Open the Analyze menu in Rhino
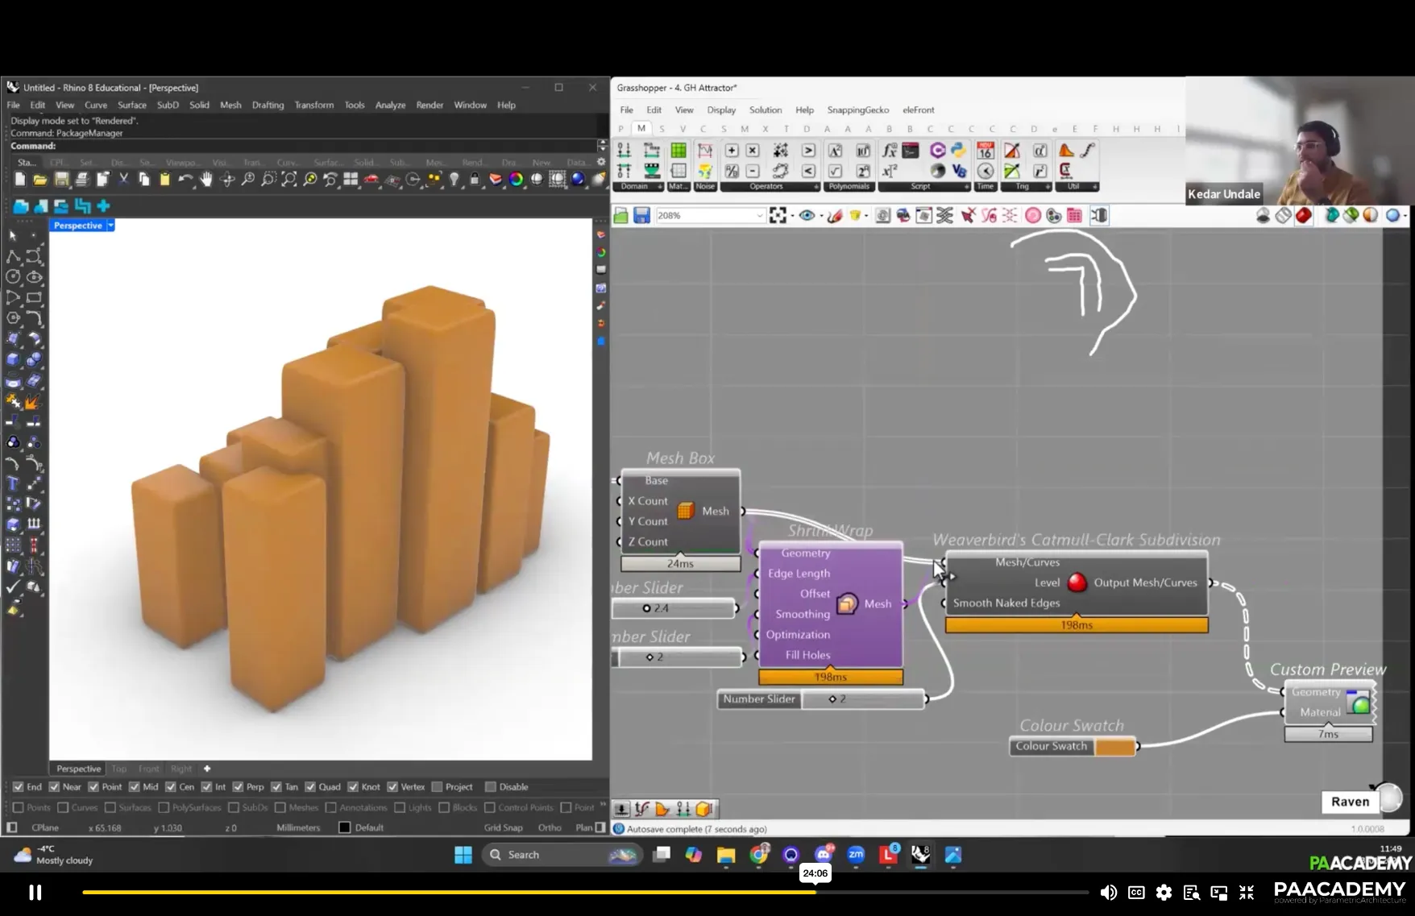Image resolution: width=1415 pixels, height=916 pixels. pyautogui.click(x=390, y=106)
